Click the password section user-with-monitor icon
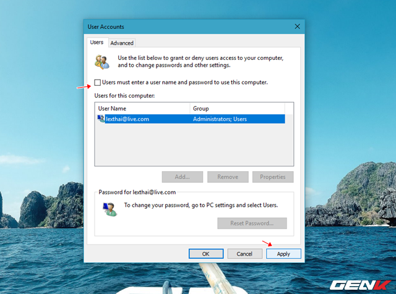The width and height of the screenshot is (396, 294). tap(110, 209)
